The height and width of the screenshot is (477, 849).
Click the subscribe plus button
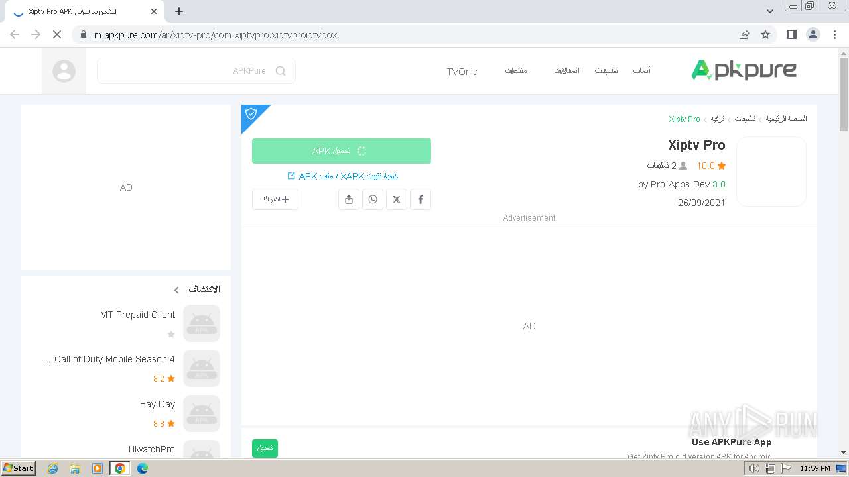[275, 199]
